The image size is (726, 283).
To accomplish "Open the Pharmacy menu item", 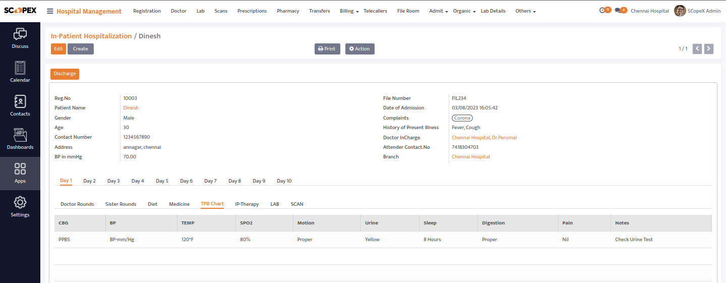I will click(x=288, y=11).
